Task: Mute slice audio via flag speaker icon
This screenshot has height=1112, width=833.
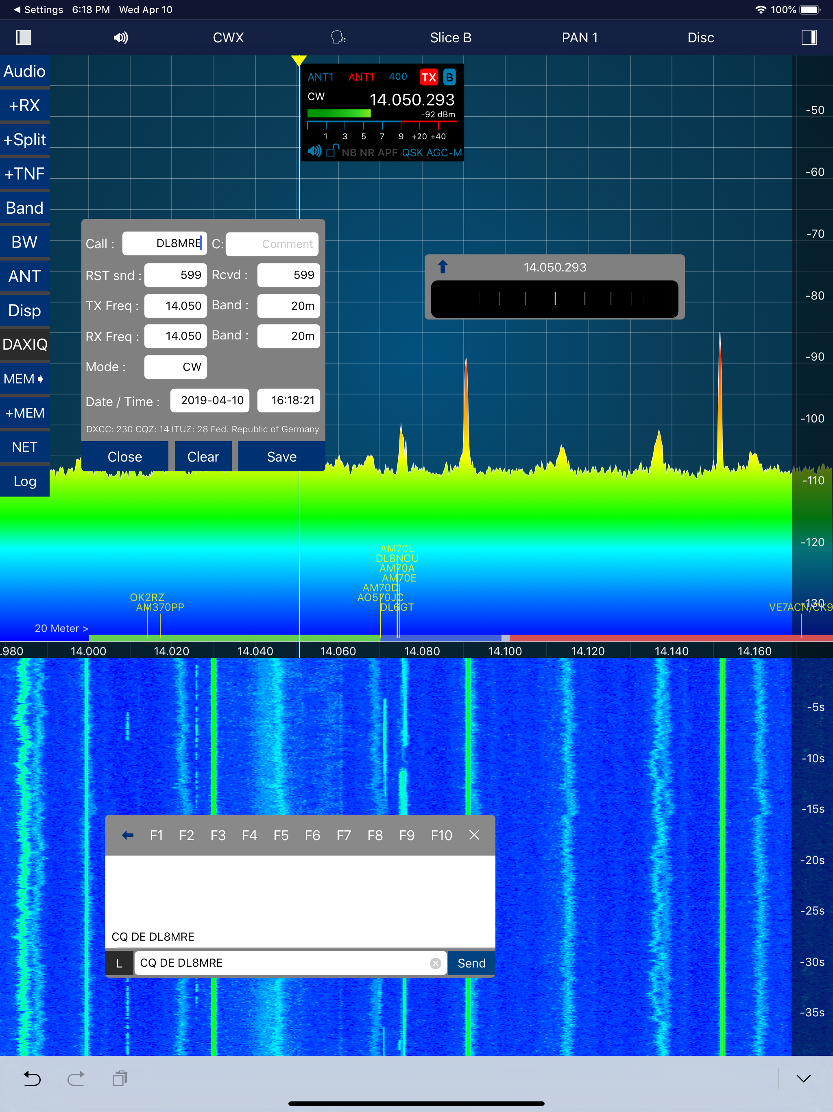Action: [x=314, y=151]
